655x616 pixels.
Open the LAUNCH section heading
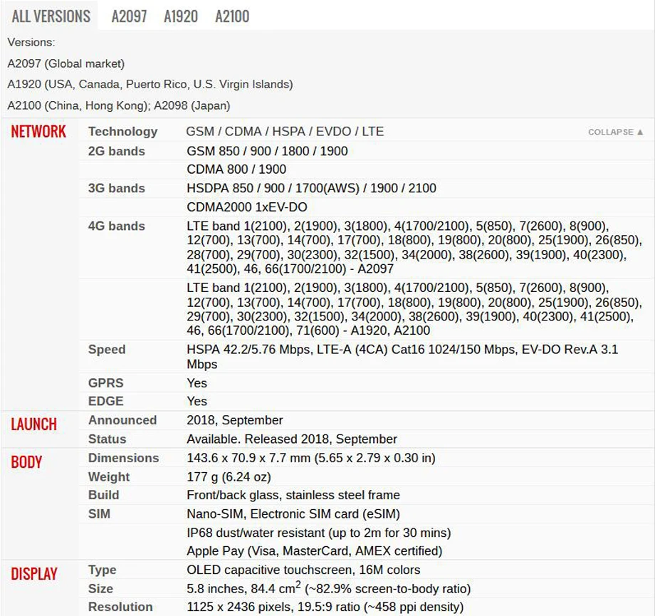(x=34, y=424)
